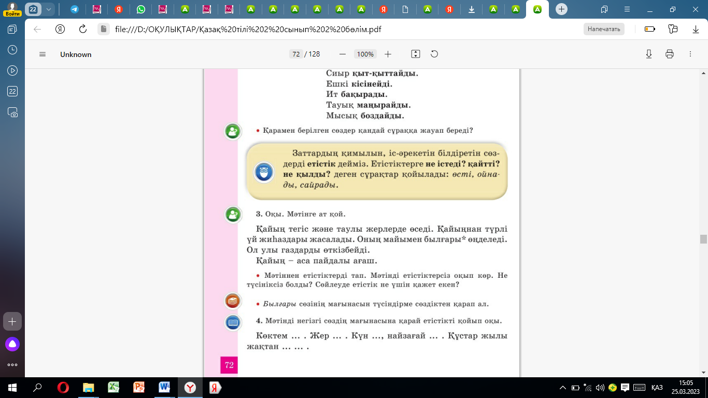Open browsing history from the sidebar clock icon
Viewport: 708px width, 398px height.
pyautogui.click(x=12, y=50)
